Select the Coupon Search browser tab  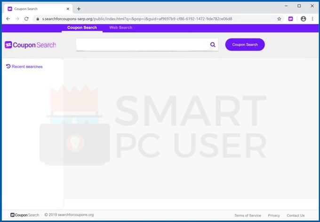point(39,9)
